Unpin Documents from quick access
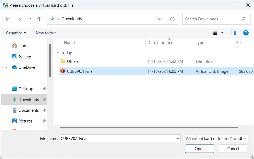 click(44, 110)
